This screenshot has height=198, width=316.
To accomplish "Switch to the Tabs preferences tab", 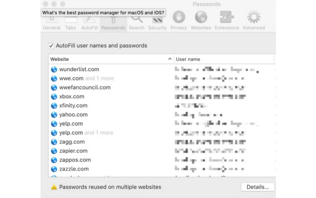I will click(x=71, y=23).
